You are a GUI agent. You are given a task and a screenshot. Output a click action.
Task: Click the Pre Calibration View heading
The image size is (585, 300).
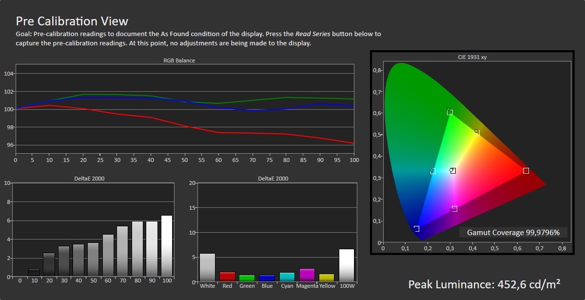72,21
